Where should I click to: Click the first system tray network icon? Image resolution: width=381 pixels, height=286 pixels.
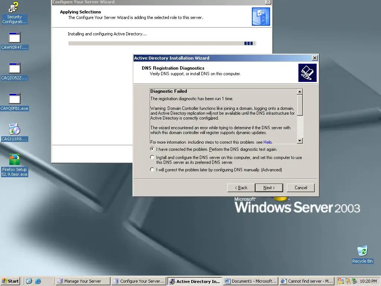pos(341,281)
